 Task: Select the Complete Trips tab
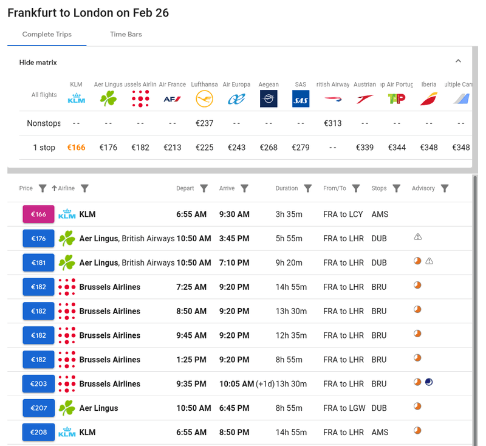point(47,34)
